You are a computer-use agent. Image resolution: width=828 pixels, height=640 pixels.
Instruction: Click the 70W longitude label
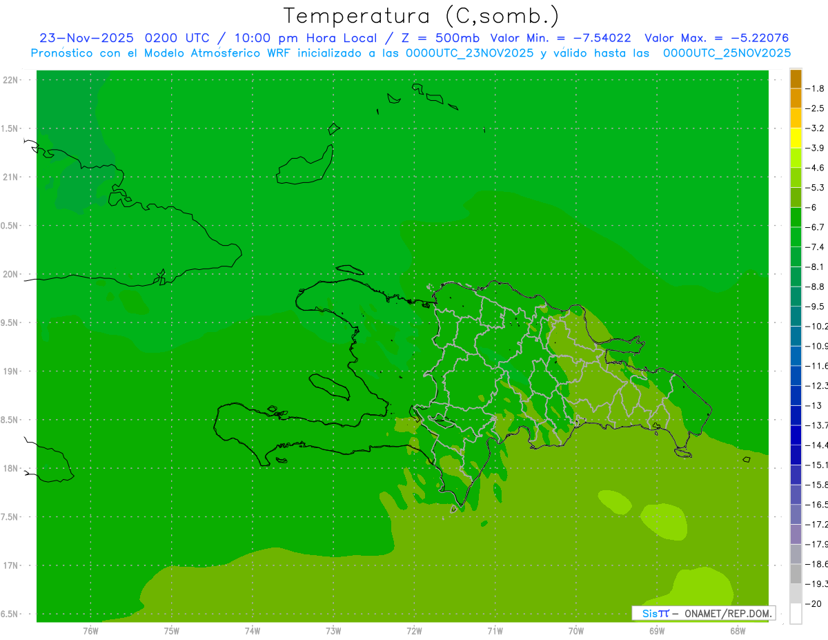pos(576,631)
